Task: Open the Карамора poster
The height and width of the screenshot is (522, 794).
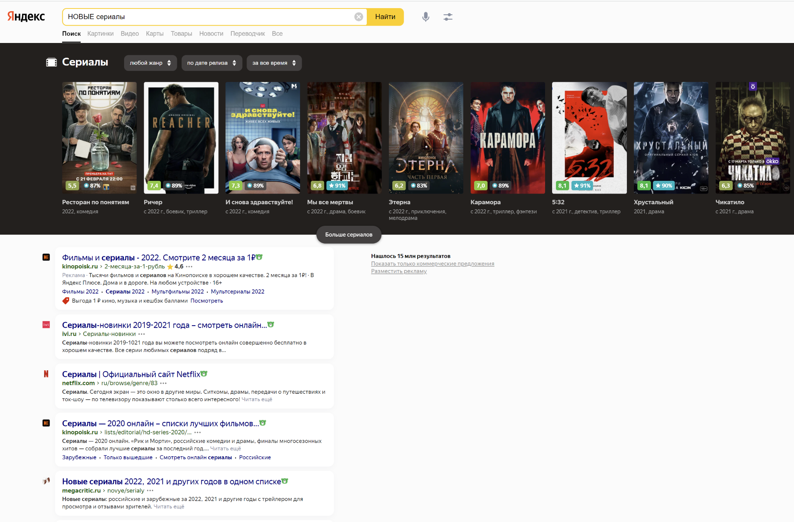Action: pos(508,137)
